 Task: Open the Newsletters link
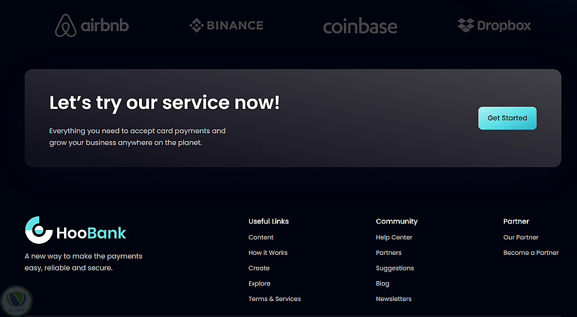[x=394, y=299]
